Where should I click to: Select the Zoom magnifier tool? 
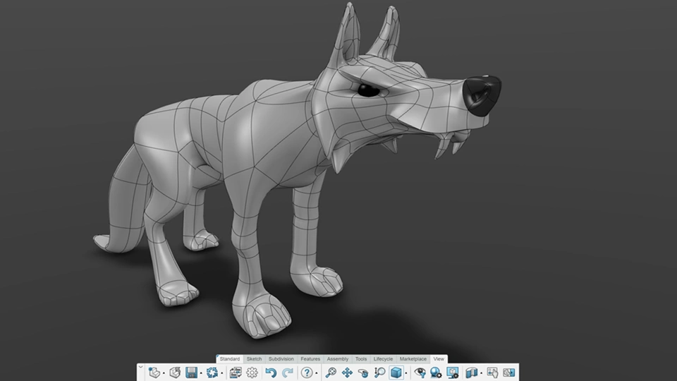380,373
